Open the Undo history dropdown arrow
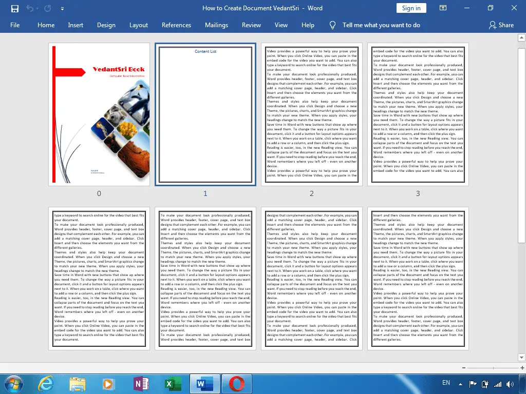The width and height of the screenshot is (526, 394). tap(37, 8)
